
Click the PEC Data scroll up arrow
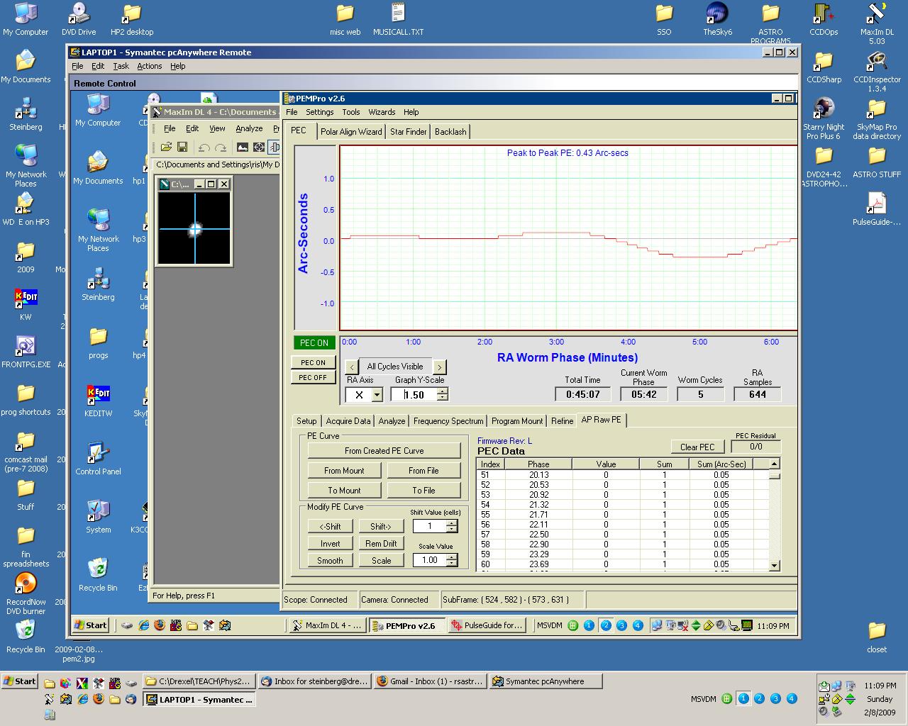[x=774, y=464]
